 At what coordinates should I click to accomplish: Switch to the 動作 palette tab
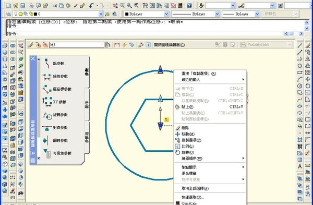87,105
